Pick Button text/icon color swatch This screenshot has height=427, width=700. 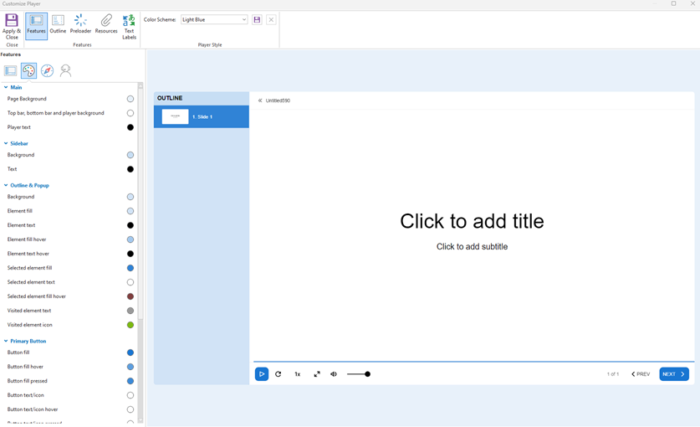point(130,395)
